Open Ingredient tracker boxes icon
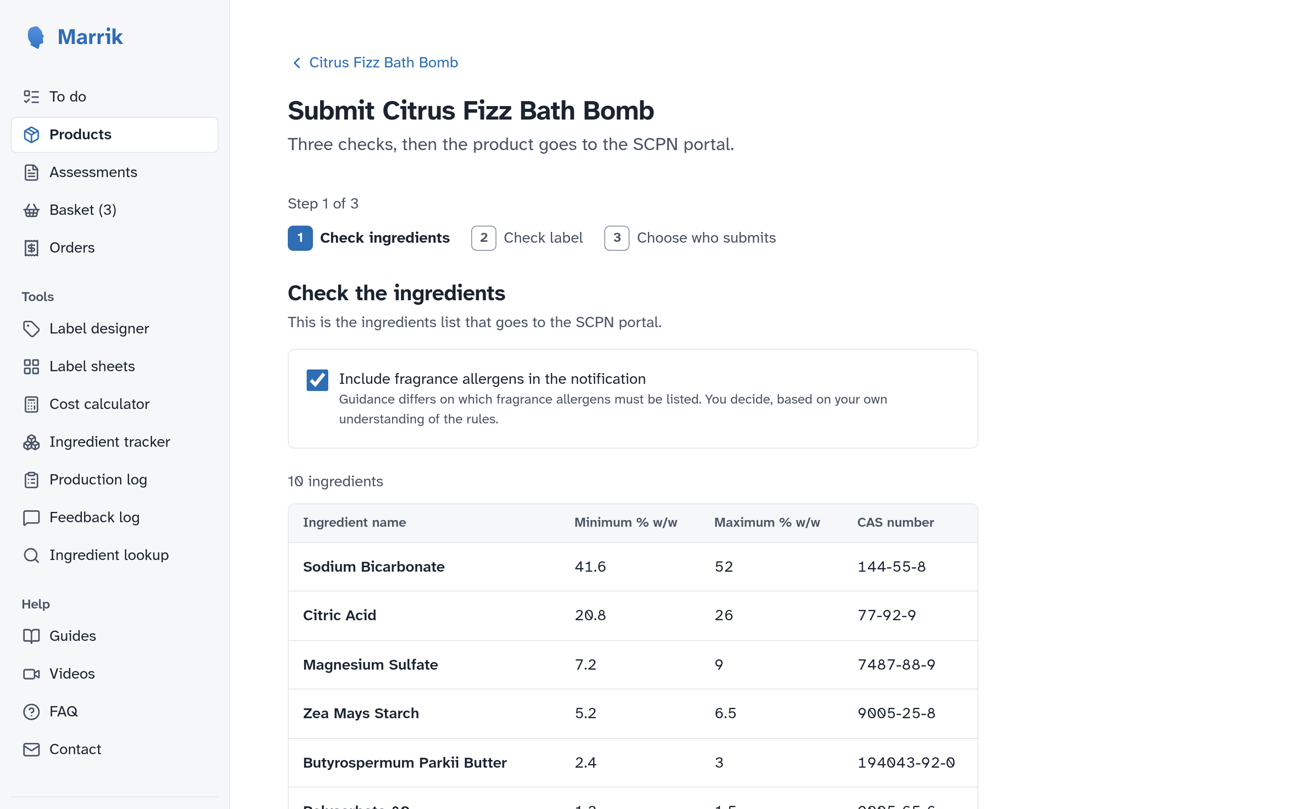This screenshot has height=809, width=1295. point(31,442)
